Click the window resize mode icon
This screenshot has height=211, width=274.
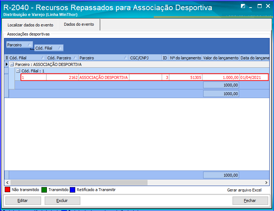tap(243, 6)
